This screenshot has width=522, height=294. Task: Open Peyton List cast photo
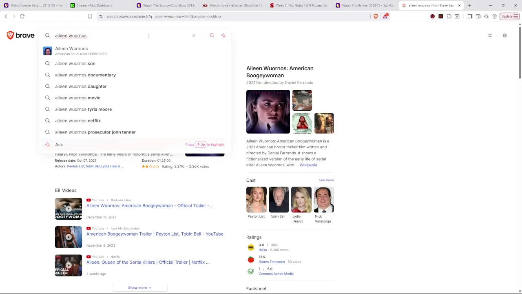256,200
